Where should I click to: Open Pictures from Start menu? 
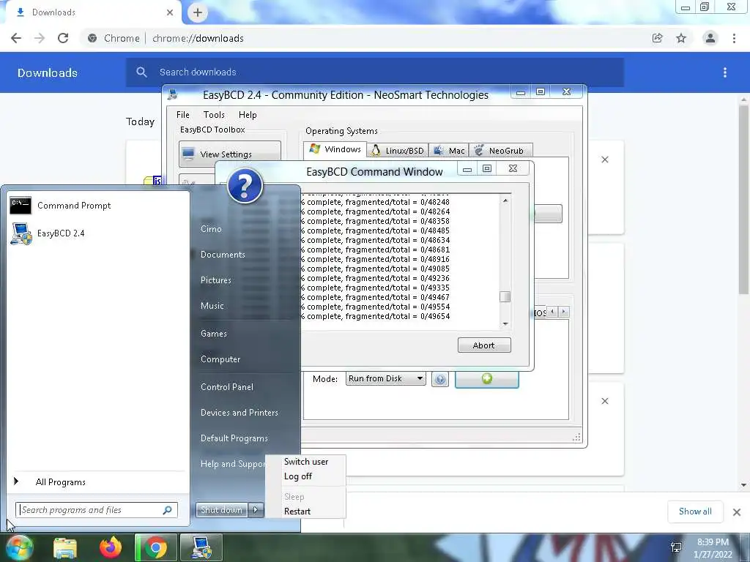tap(216, 280)
